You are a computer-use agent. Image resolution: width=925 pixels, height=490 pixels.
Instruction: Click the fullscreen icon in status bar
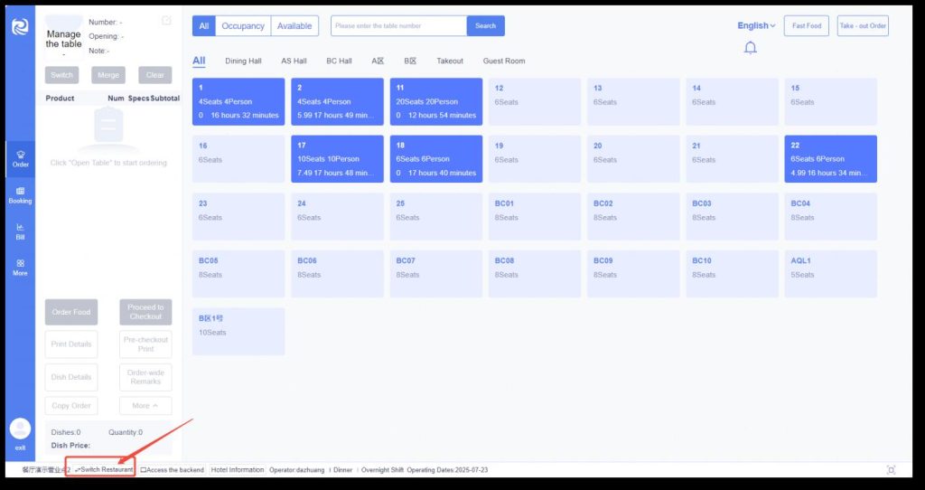(x=891, y=470)
